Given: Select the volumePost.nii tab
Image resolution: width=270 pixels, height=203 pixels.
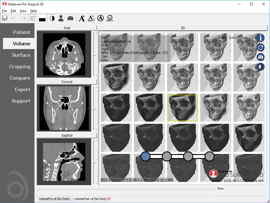Looking at the screenshot, I should point(91,199).
